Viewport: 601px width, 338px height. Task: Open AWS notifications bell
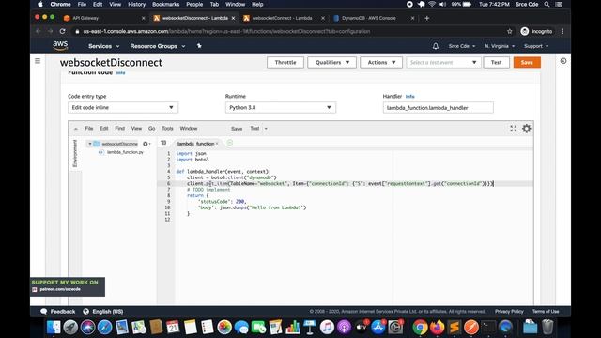point(436,46)
